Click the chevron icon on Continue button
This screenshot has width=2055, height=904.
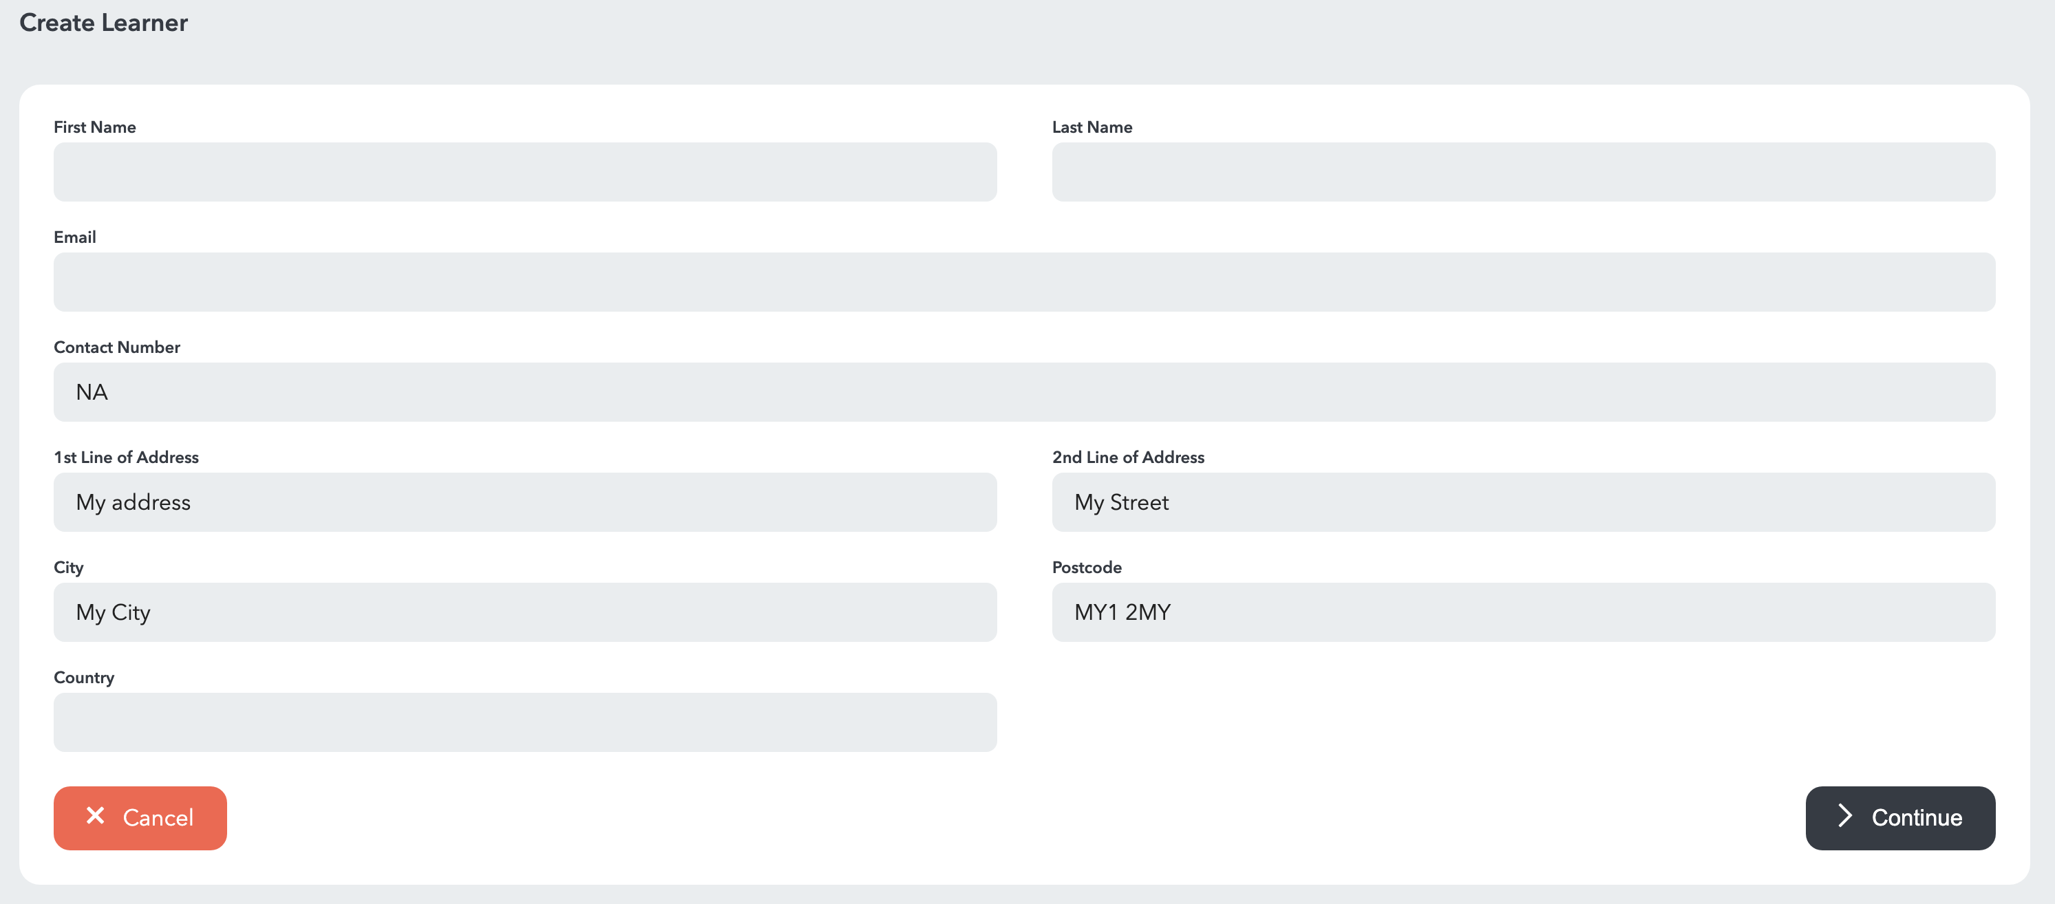(x=1844, y=815)
